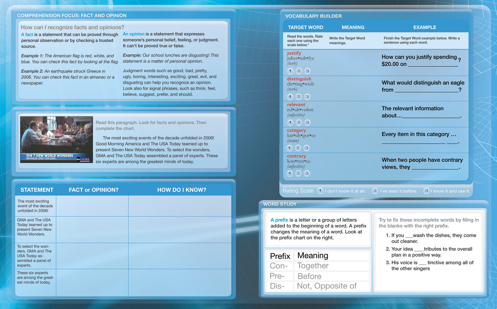
Task: Set rating 2 for contrary
Action: tap(298, 174)
